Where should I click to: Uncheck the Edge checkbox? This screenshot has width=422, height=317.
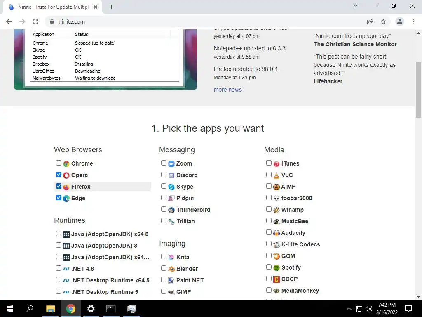coord(59,198)
